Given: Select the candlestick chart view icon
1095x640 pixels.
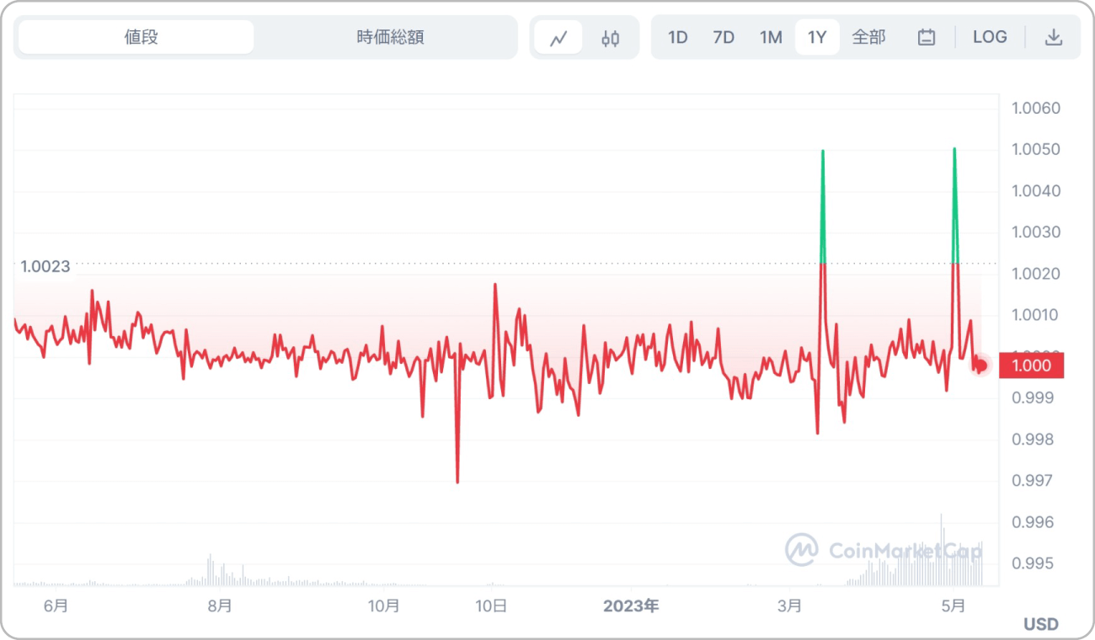Looking at the screenshot, I should (611, 38).
